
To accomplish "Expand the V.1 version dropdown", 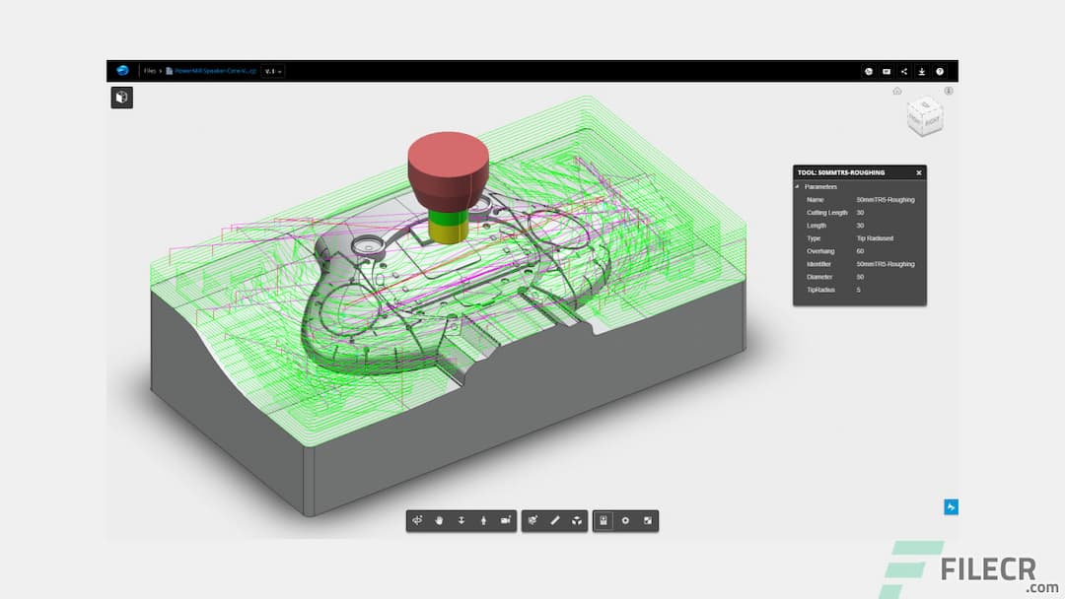I will 272,71.
